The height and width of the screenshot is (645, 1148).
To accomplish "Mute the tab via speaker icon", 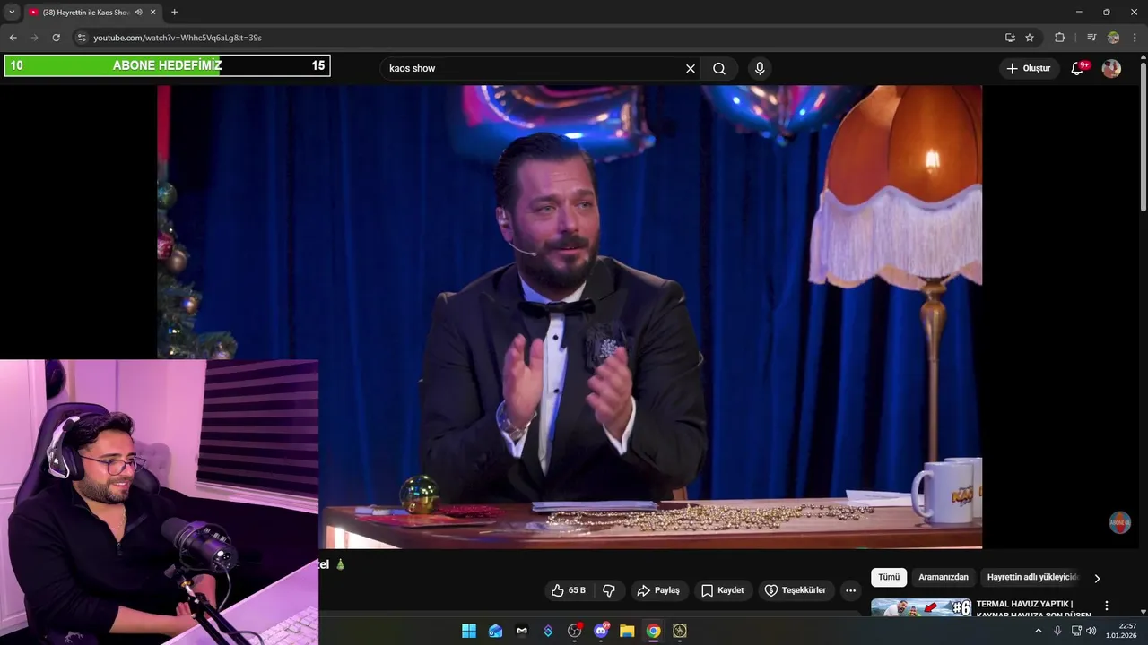I will click(x=138, y=12).
